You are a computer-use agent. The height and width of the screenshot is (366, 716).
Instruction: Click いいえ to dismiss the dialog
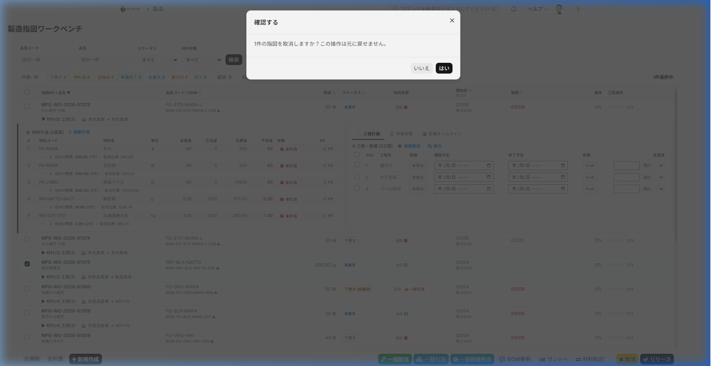[421, 68]
